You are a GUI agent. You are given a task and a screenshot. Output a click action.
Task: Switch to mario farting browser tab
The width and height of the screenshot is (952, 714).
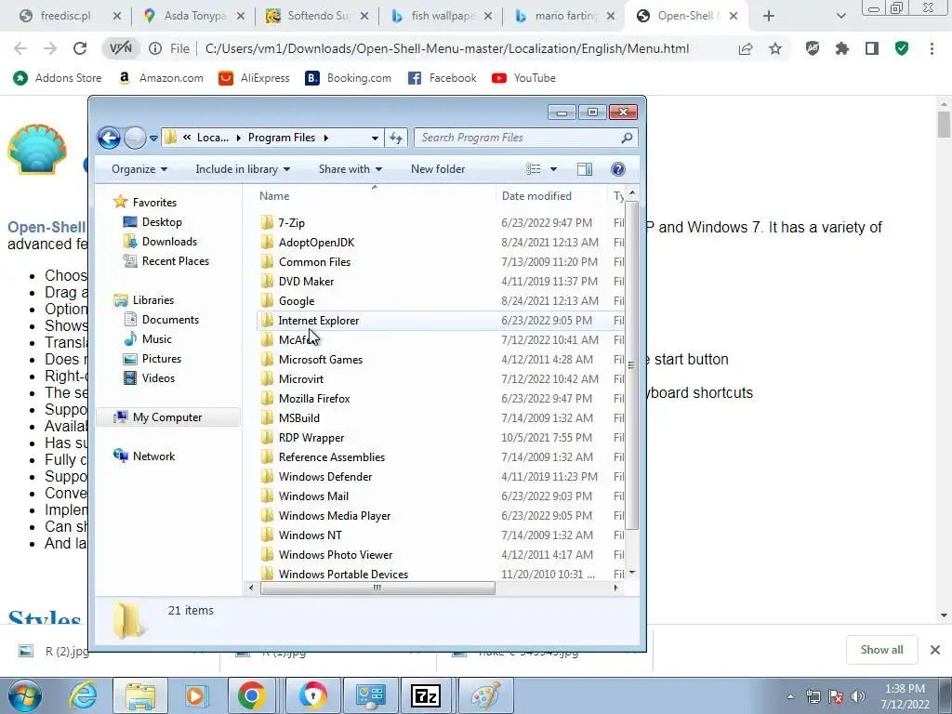(x=566, y=16)
